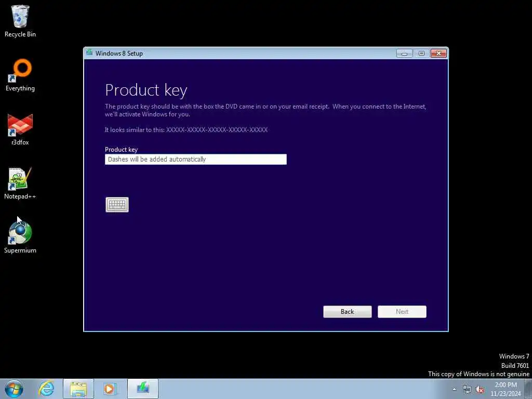The image size is (532, 399).
Task: Click the example XXXXX-XXXXX key format text
Action: point(217,129)
